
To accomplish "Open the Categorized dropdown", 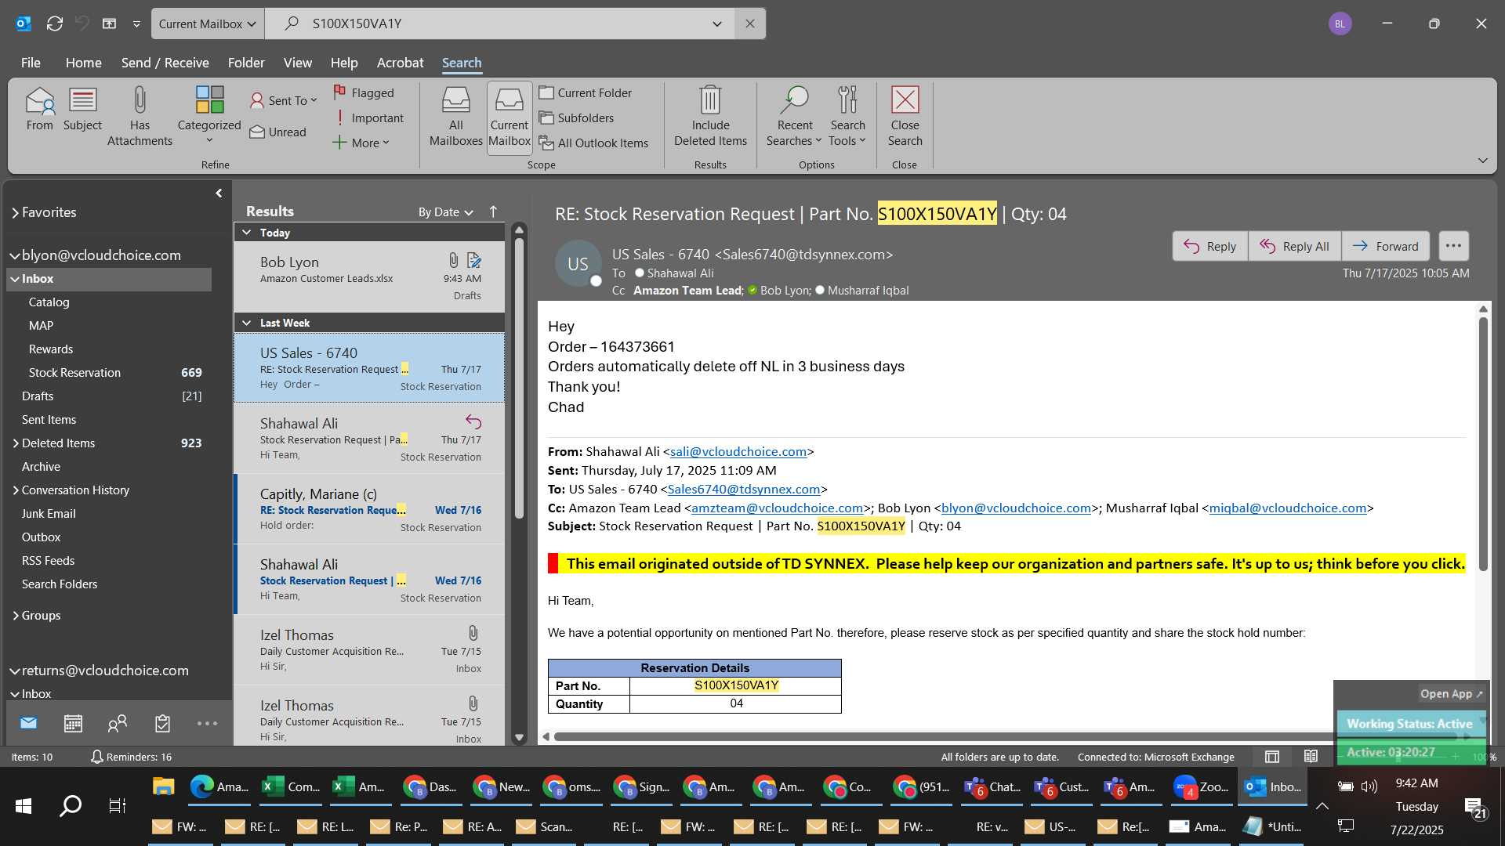I will pyautogui.click(x=209, y=117).
